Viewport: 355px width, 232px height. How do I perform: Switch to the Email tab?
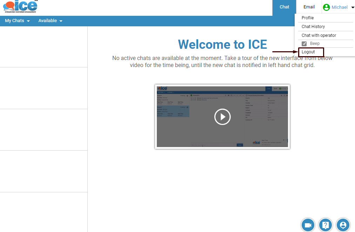coord(309,7)
